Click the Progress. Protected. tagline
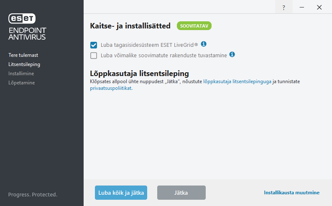332x206 pixels. 33,195
